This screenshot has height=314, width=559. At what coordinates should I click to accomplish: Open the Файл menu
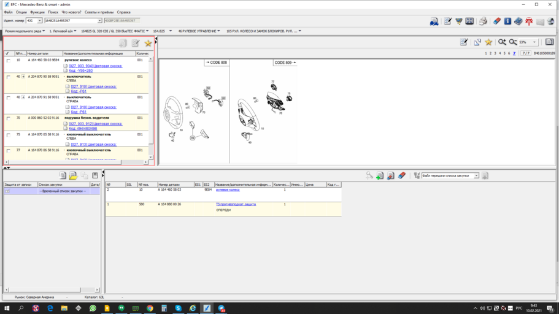click(x=8, y=12)
